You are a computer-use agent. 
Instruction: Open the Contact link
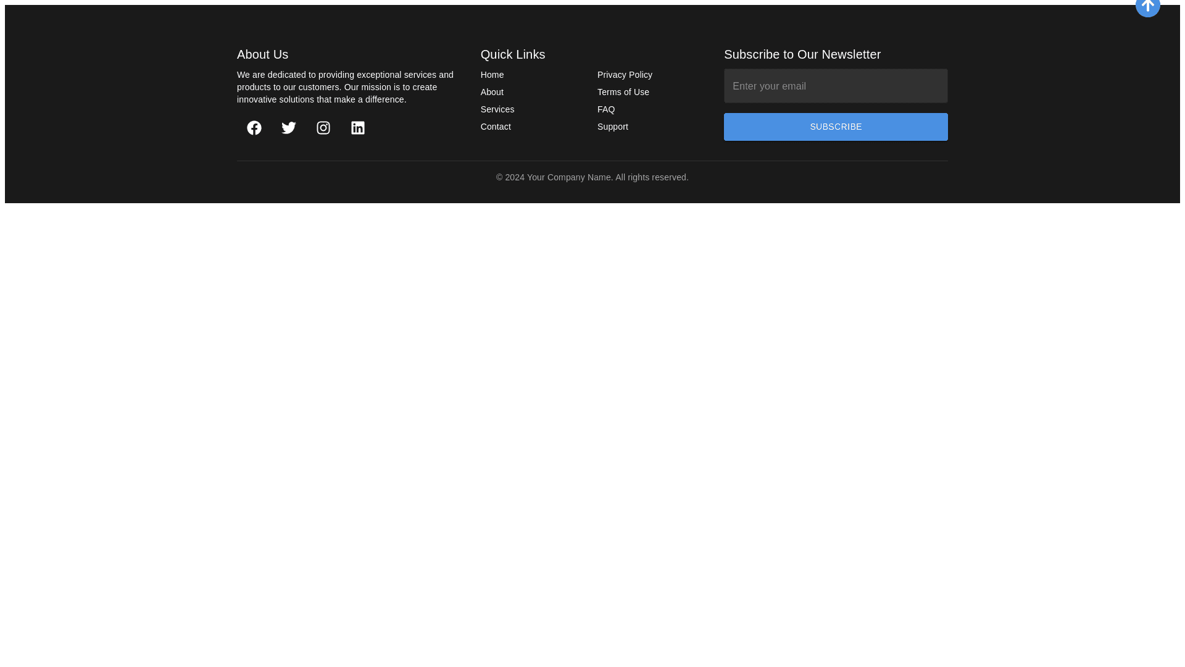click(x=496, y=127)
